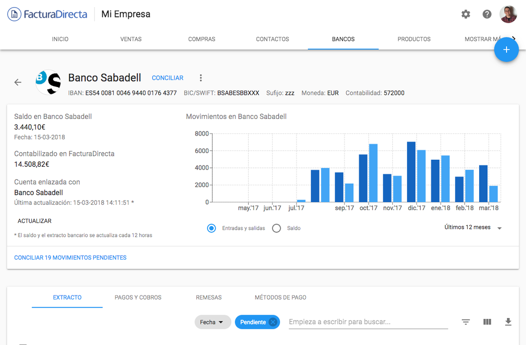Click the blue plus add button
526x345 pixels.
[x=506, y=50]
